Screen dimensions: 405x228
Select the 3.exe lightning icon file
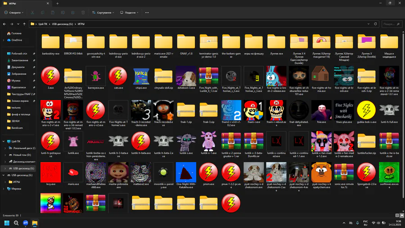[50, 76]
